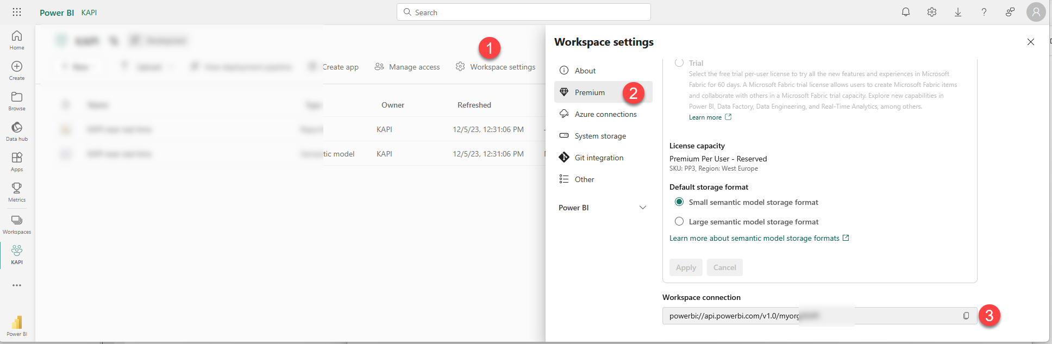
Task: Select Small semantic model storage format
Action: 679,202
